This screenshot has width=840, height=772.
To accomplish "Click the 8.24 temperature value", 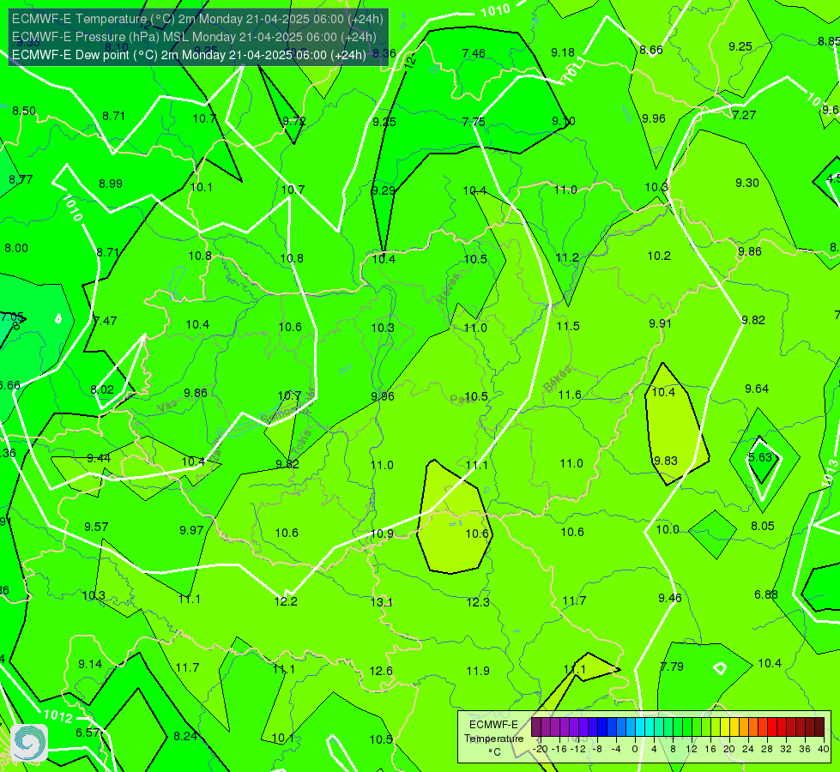I will pos(185,736).
